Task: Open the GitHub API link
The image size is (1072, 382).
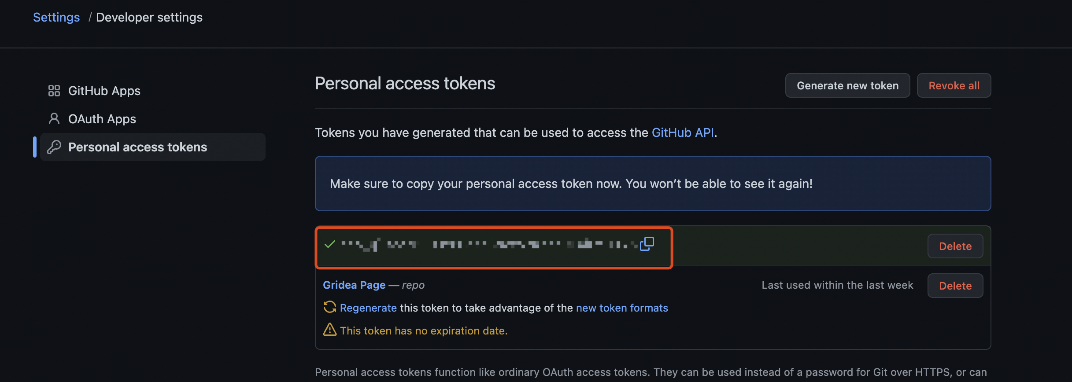Action: [x=682, y=132]
